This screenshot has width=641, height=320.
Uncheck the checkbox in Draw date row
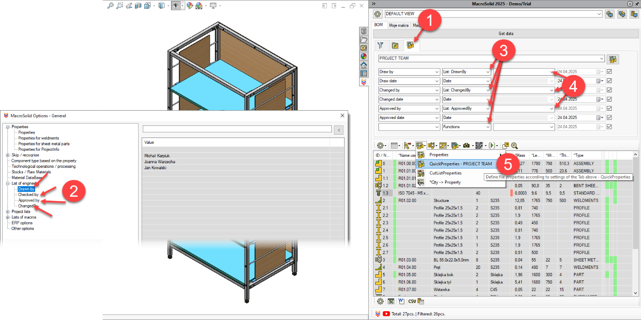click(x=609, y=81)
